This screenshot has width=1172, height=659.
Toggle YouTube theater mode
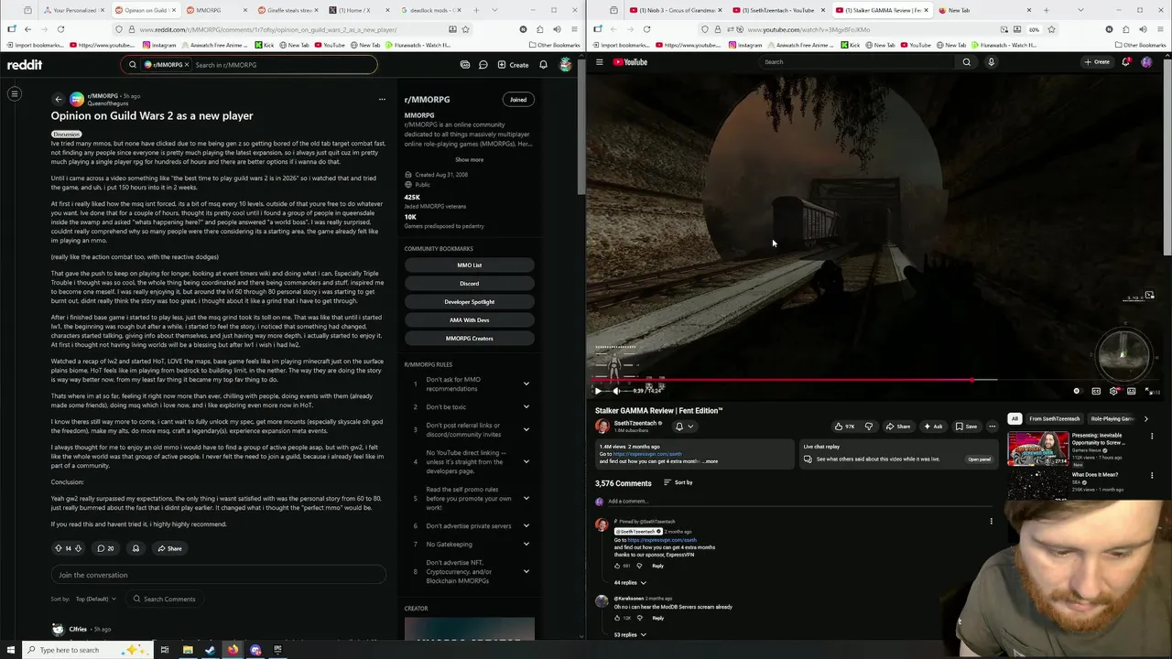click(x=1132, y=391)
